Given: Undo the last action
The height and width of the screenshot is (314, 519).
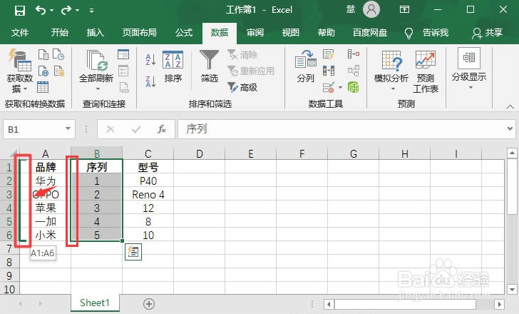Looking at the screenshot, I should [41, 10].
